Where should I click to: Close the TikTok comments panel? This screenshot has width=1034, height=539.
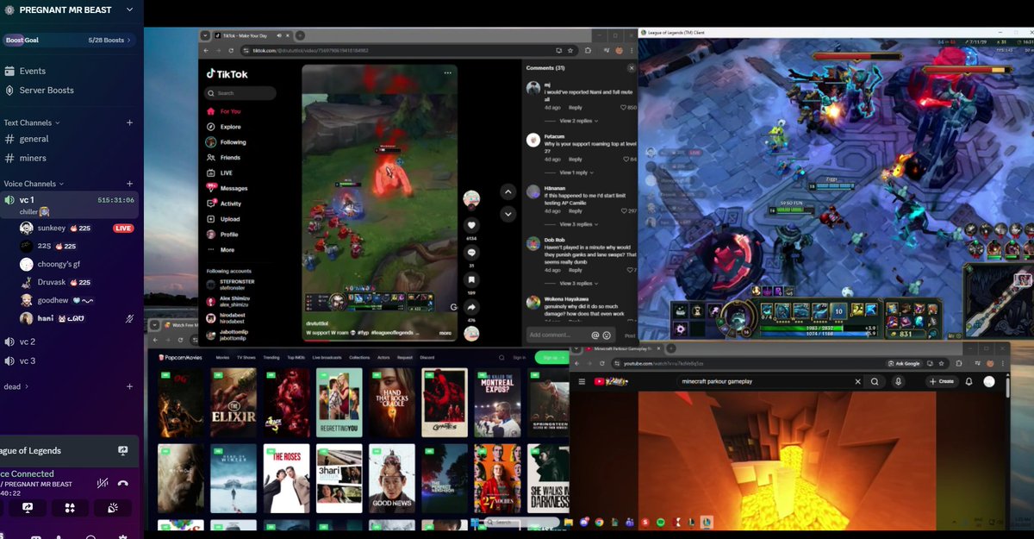(631, 67)
